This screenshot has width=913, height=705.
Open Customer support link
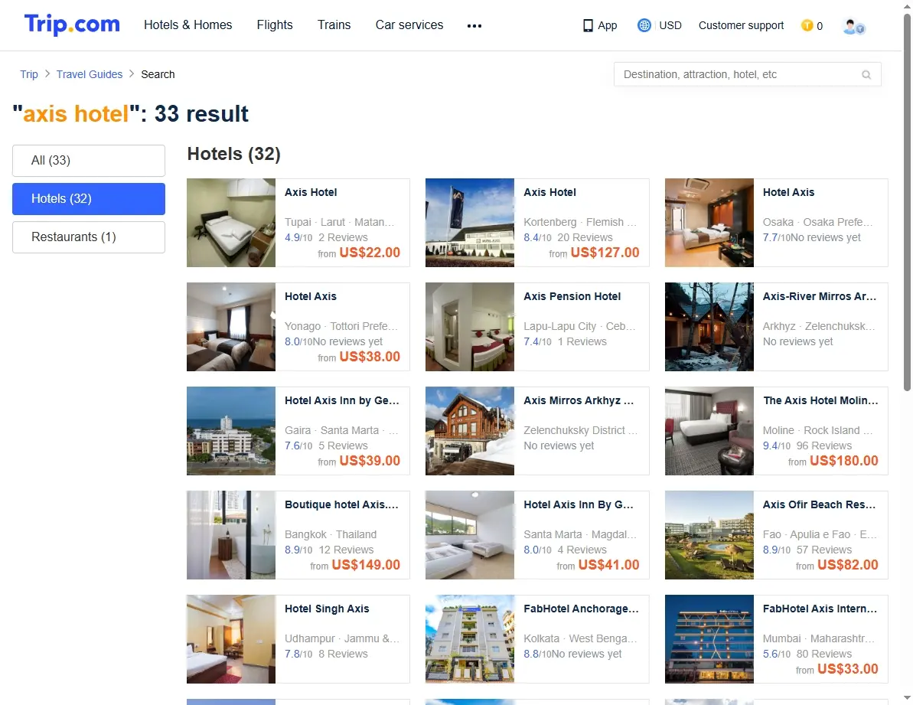742,25
